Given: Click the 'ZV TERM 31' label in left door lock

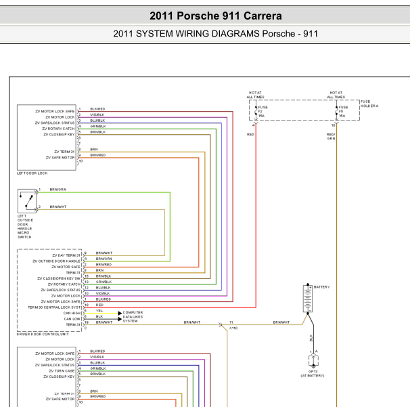Looking at the screenshot, I should (x=64, y=152).
